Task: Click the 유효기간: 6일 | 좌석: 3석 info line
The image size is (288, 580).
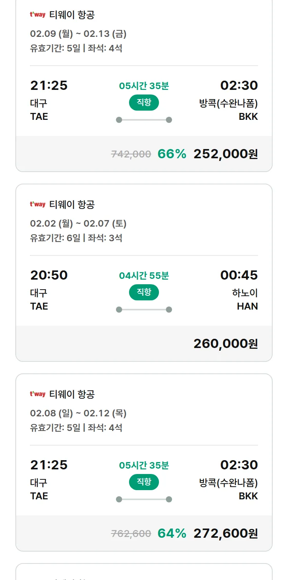Action: pyautogui.click(x=76, y=238)
